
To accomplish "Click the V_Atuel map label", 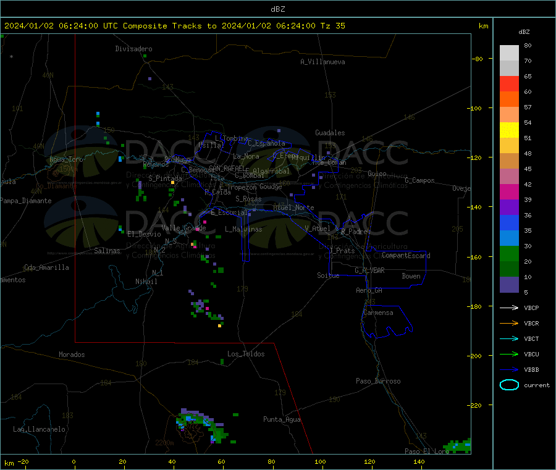I will coord(318,229).
